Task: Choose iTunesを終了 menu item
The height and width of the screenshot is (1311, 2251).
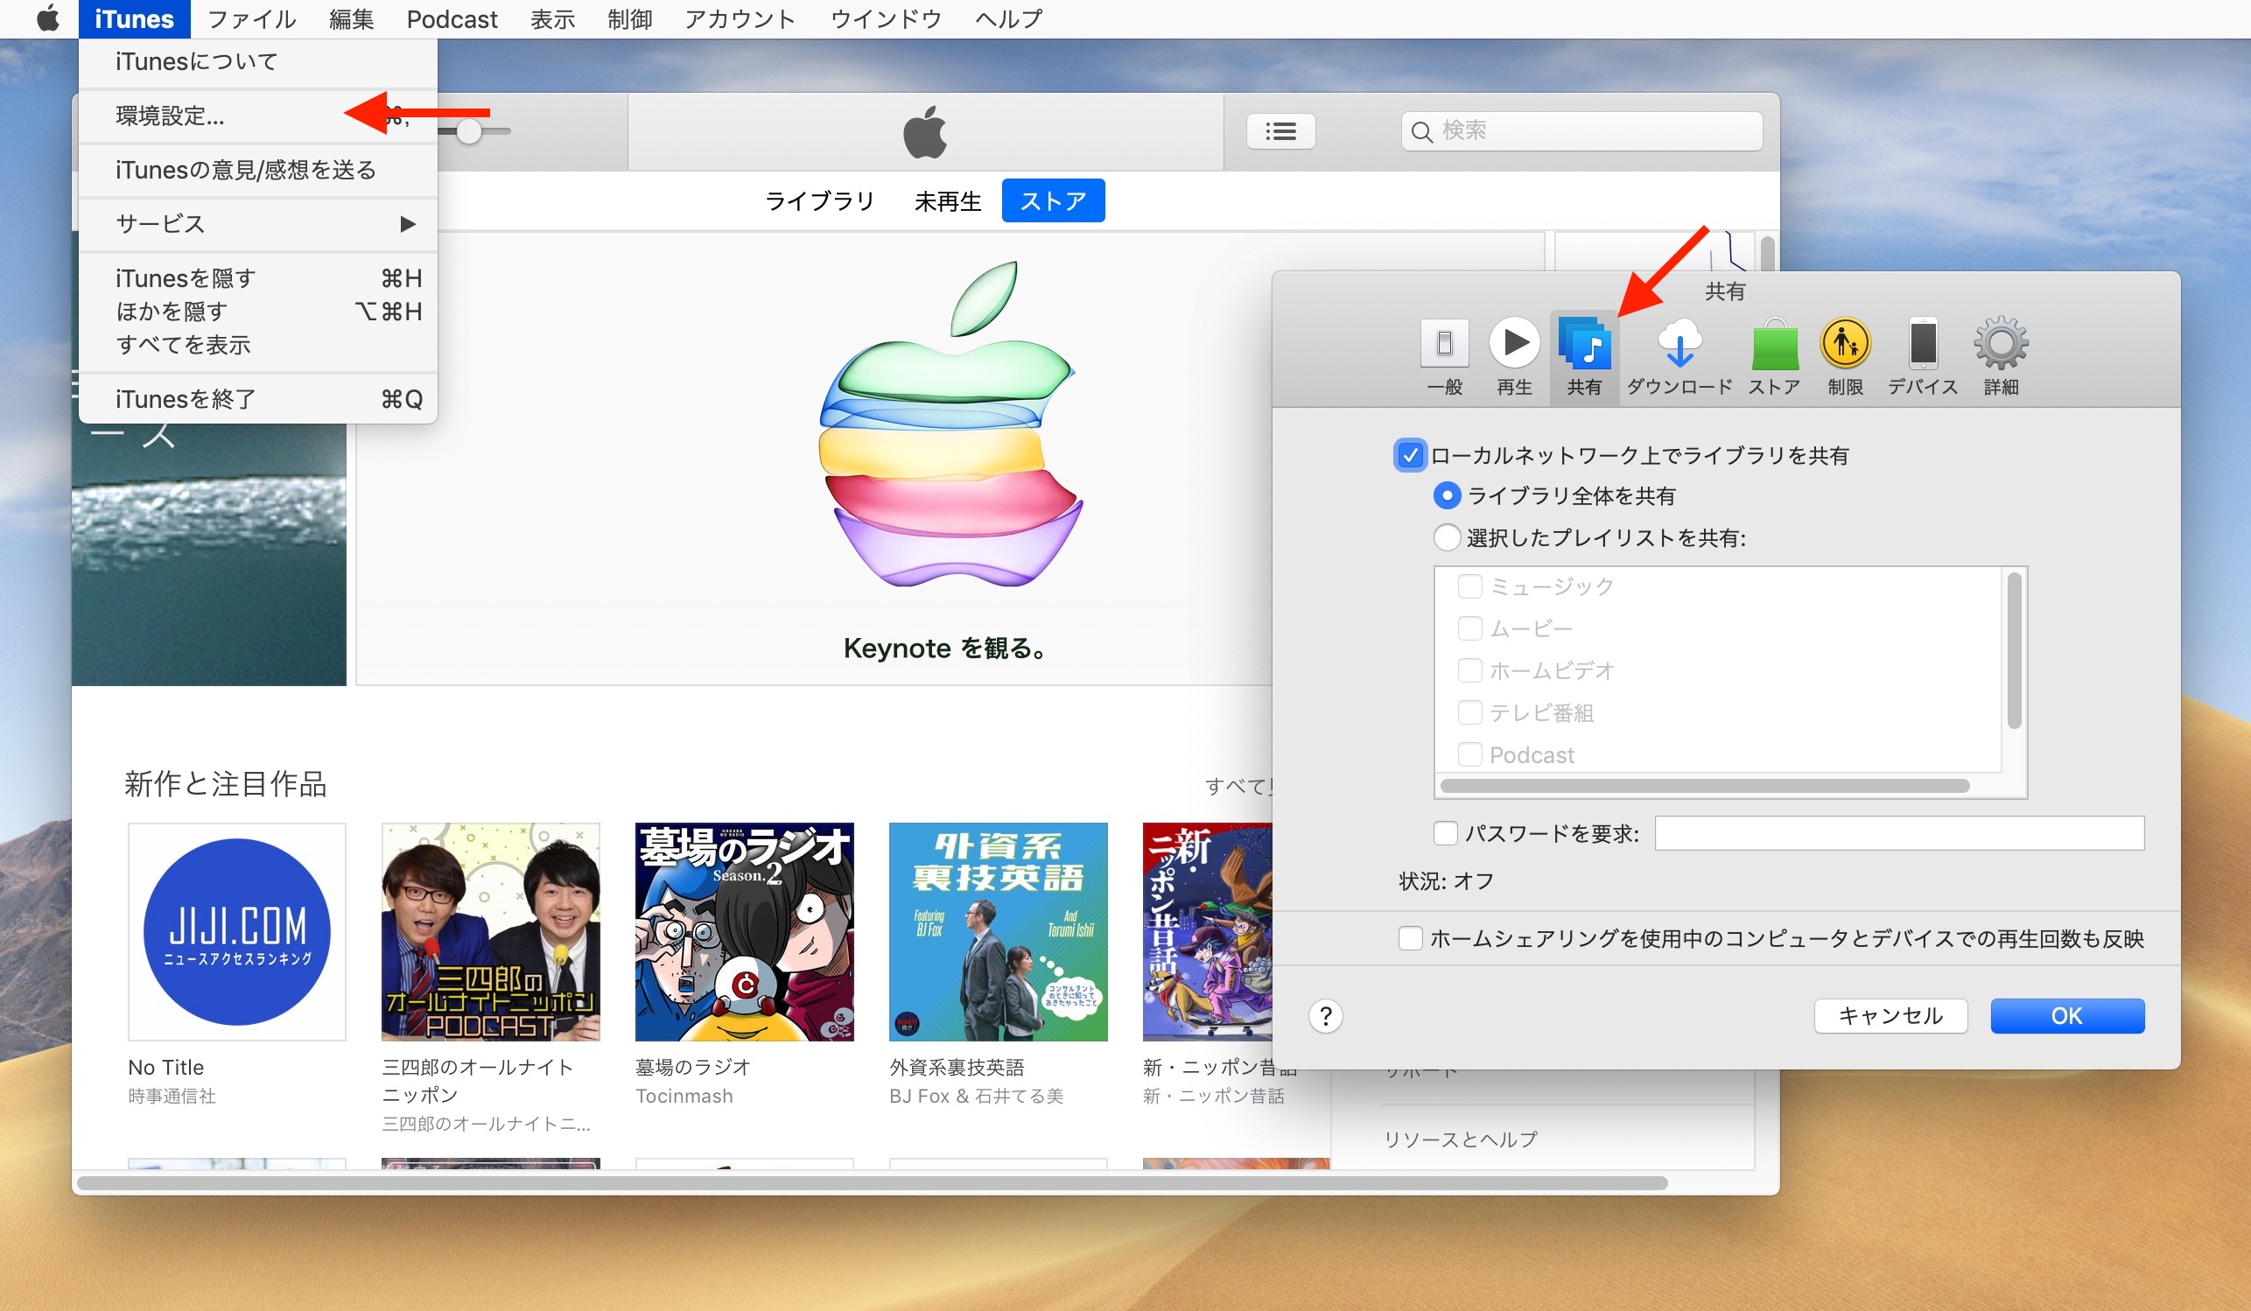Action: [258, 399]
